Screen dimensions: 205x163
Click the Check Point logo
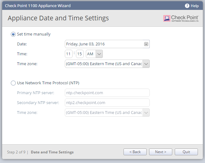(x=181, y=19)
